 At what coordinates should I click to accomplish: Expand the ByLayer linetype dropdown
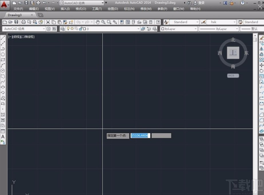point(237,29)
